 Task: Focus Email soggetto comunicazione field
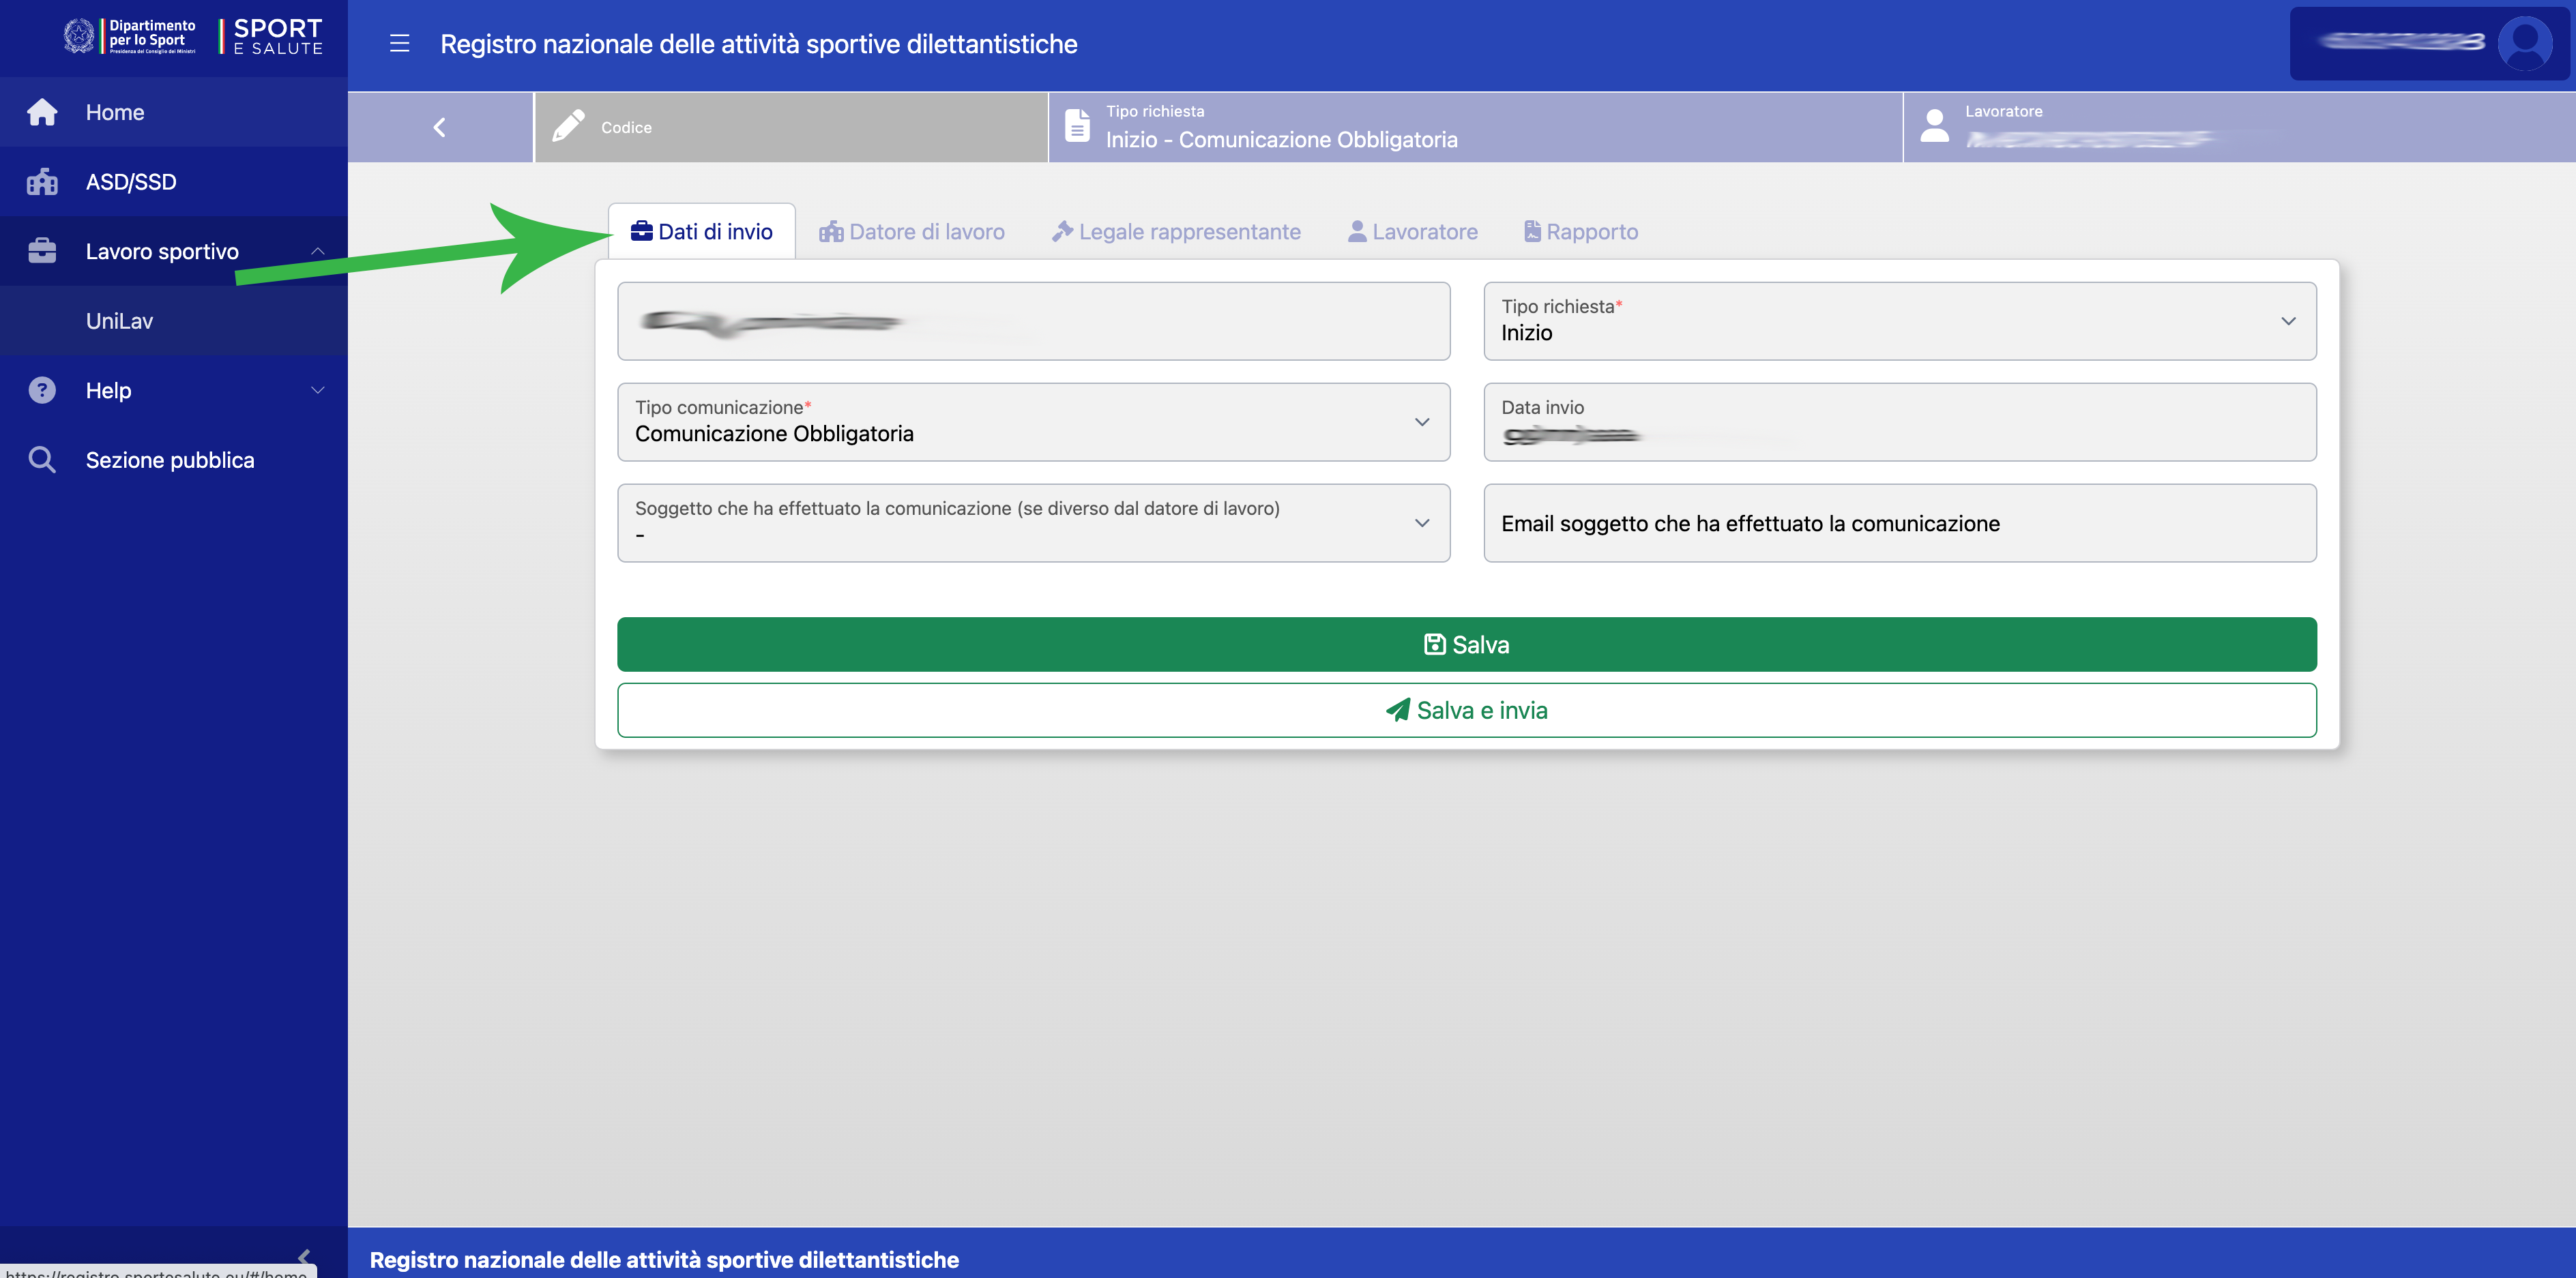(x=1899, y=523)
